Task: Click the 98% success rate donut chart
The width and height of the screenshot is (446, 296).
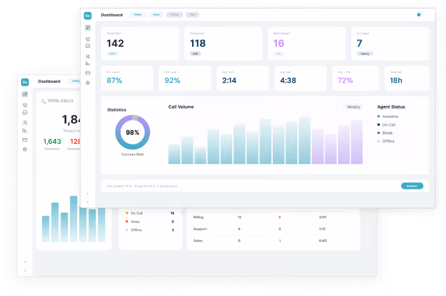Action: [133, 132]
